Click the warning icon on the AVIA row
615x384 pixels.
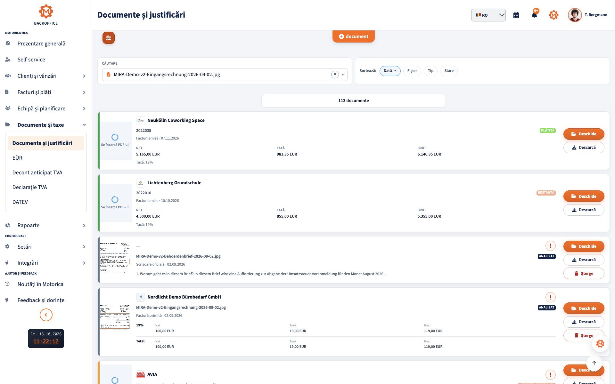[550, 374]
